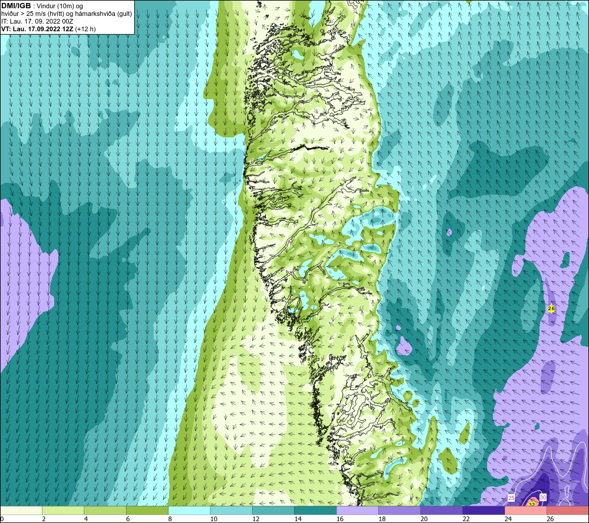
Task: Click the legend scale value 16
Action: (x=340, y=519)
